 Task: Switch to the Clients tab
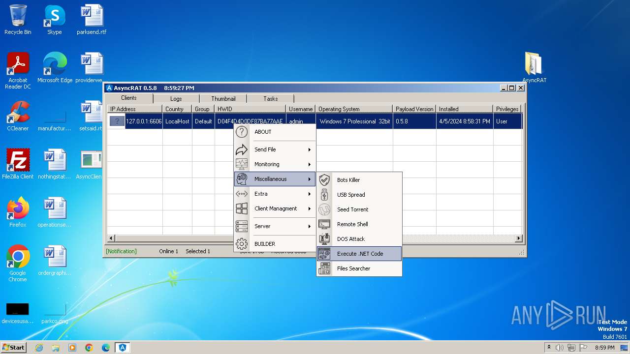(129, 98)
